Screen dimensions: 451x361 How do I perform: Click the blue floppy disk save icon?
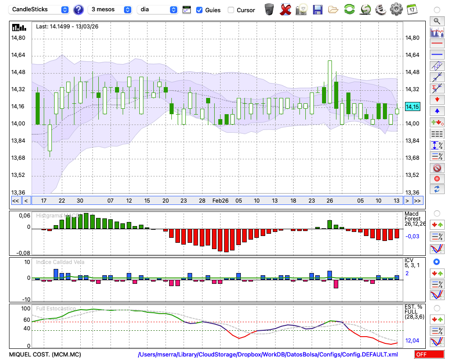pos(318,9)
